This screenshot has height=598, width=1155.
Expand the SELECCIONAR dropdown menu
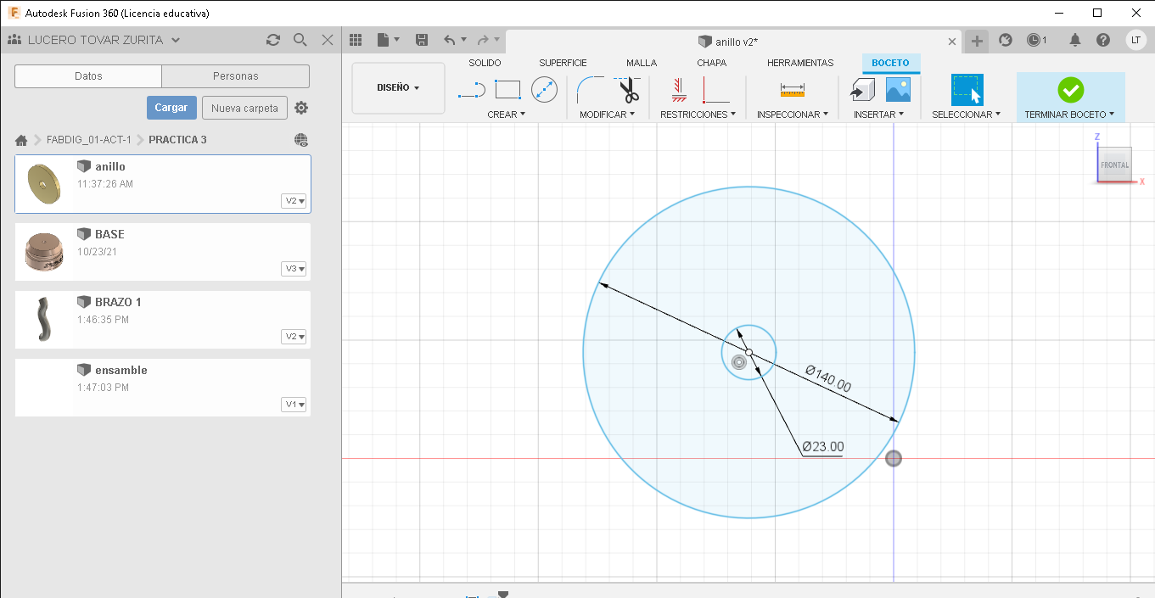coord(966,114)
